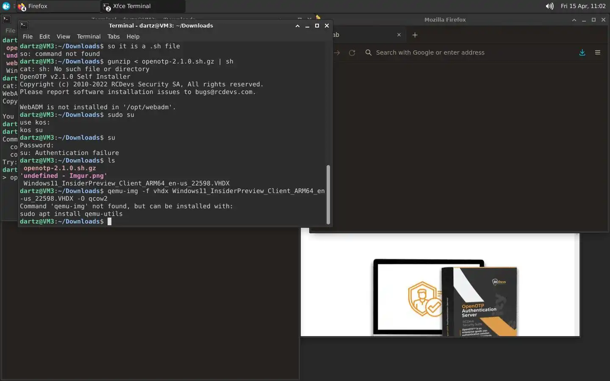This screenshot has width=610, height=381.
Task: Maximize the front Terminal window
Action: tap(317, 26)
